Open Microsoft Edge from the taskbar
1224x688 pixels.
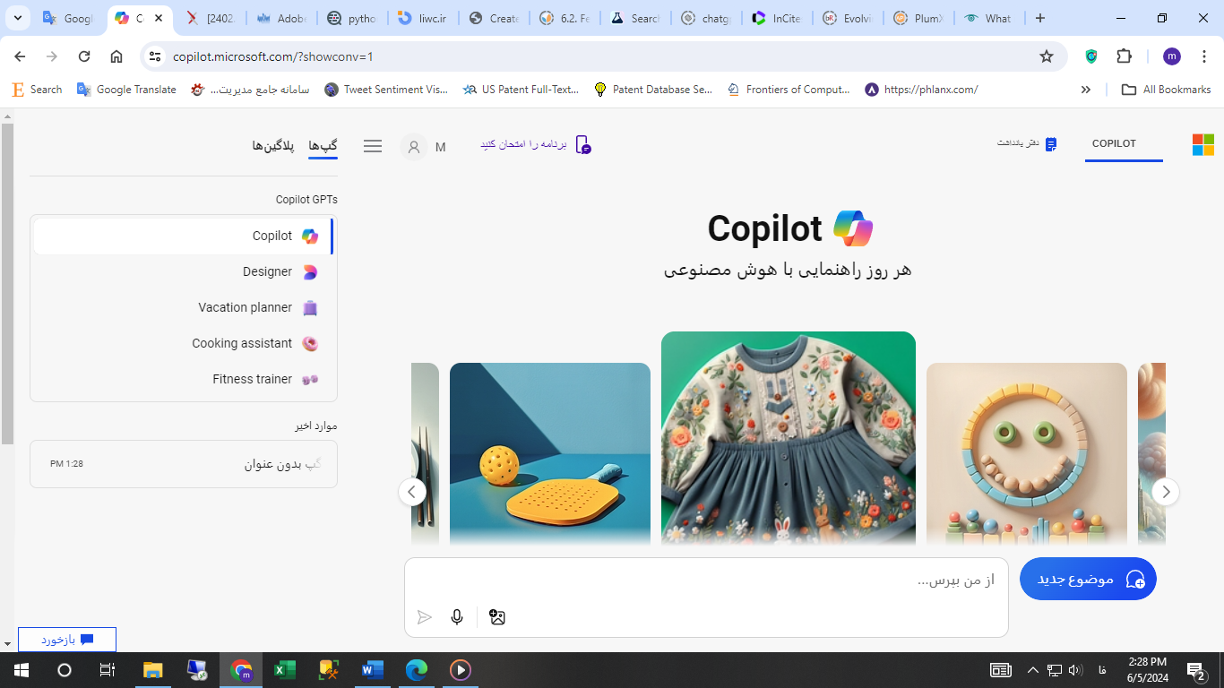(417, 669)
